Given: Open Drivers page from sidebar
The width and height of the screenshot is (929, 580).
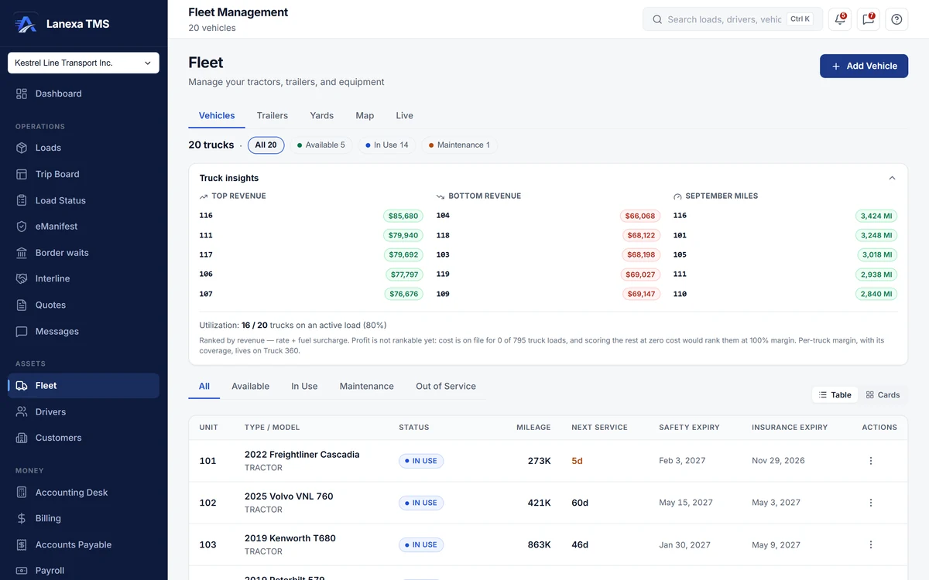Looking at the screenshot, I should 84,411.
